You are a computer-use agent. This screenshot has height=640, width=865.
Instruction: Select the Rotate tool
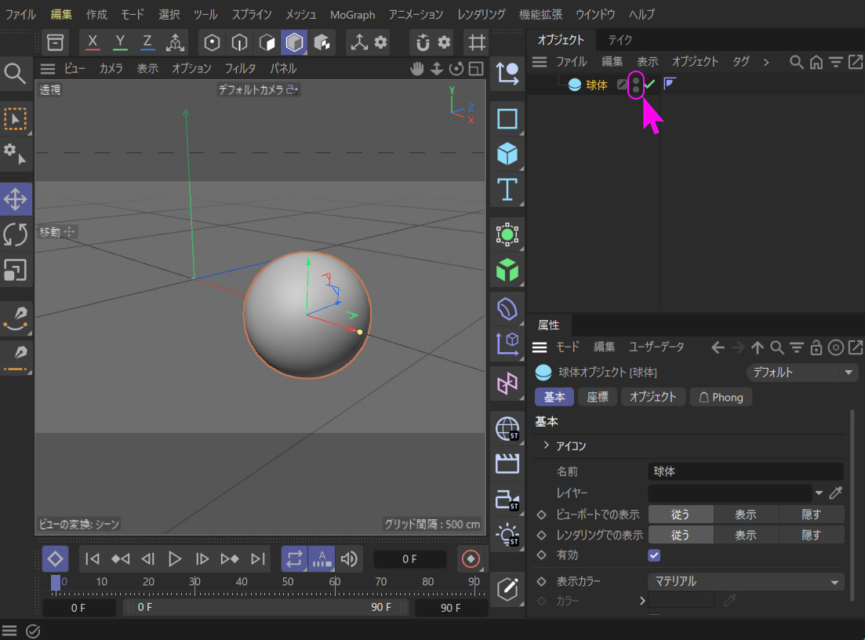[16, 235]
